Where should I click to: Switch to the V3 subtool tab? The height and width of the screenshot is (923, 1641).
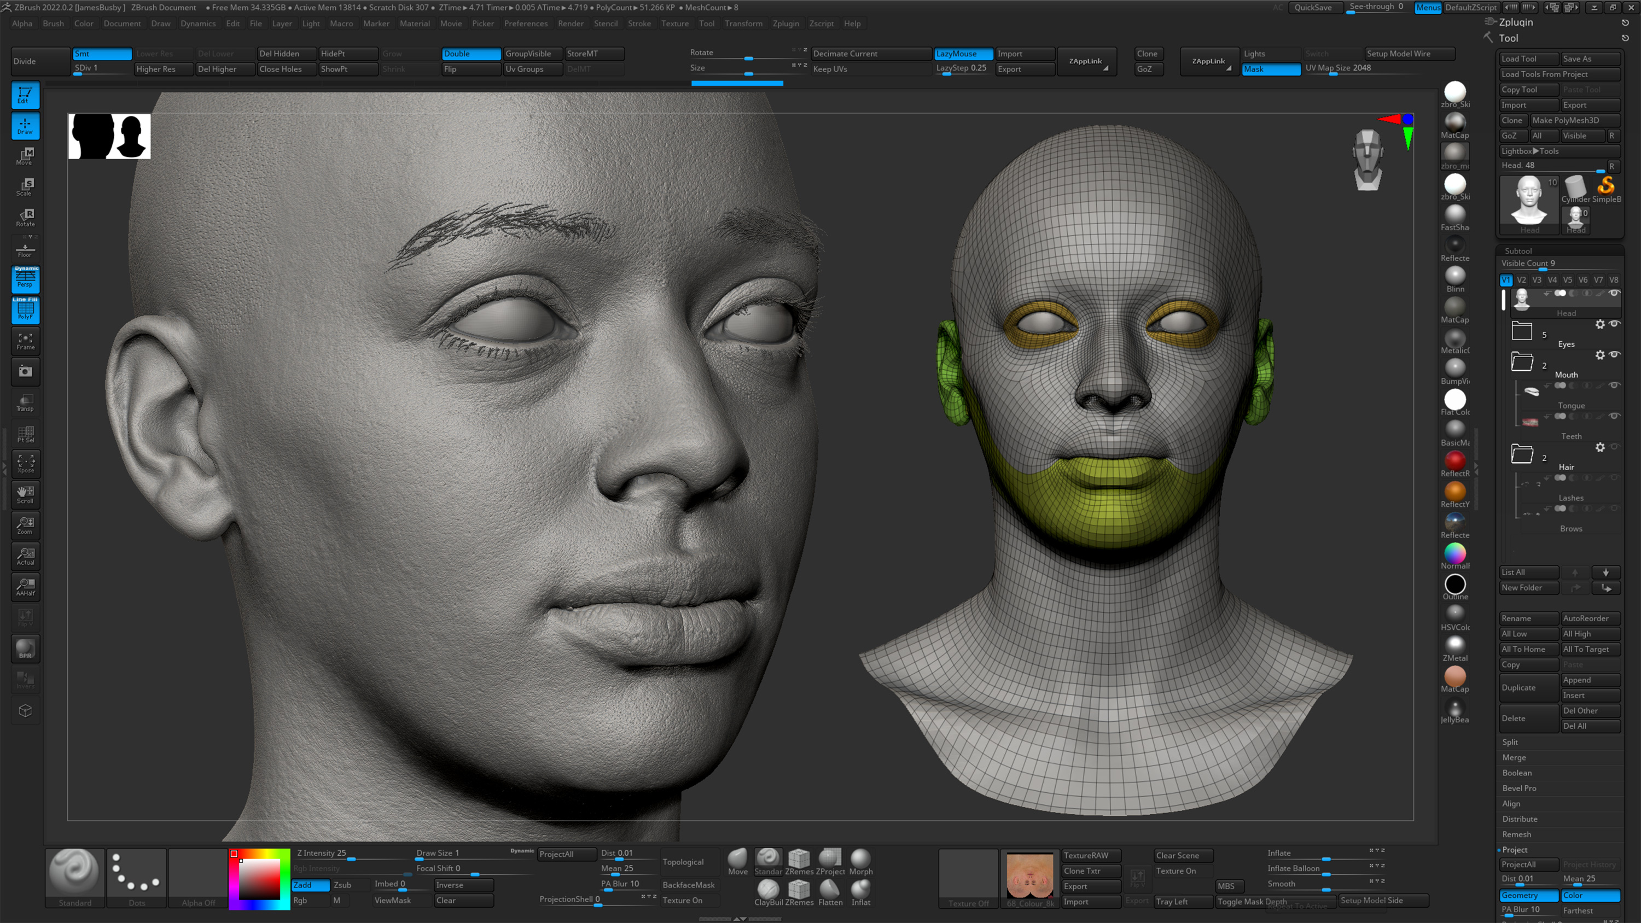tap(1537, 279)
